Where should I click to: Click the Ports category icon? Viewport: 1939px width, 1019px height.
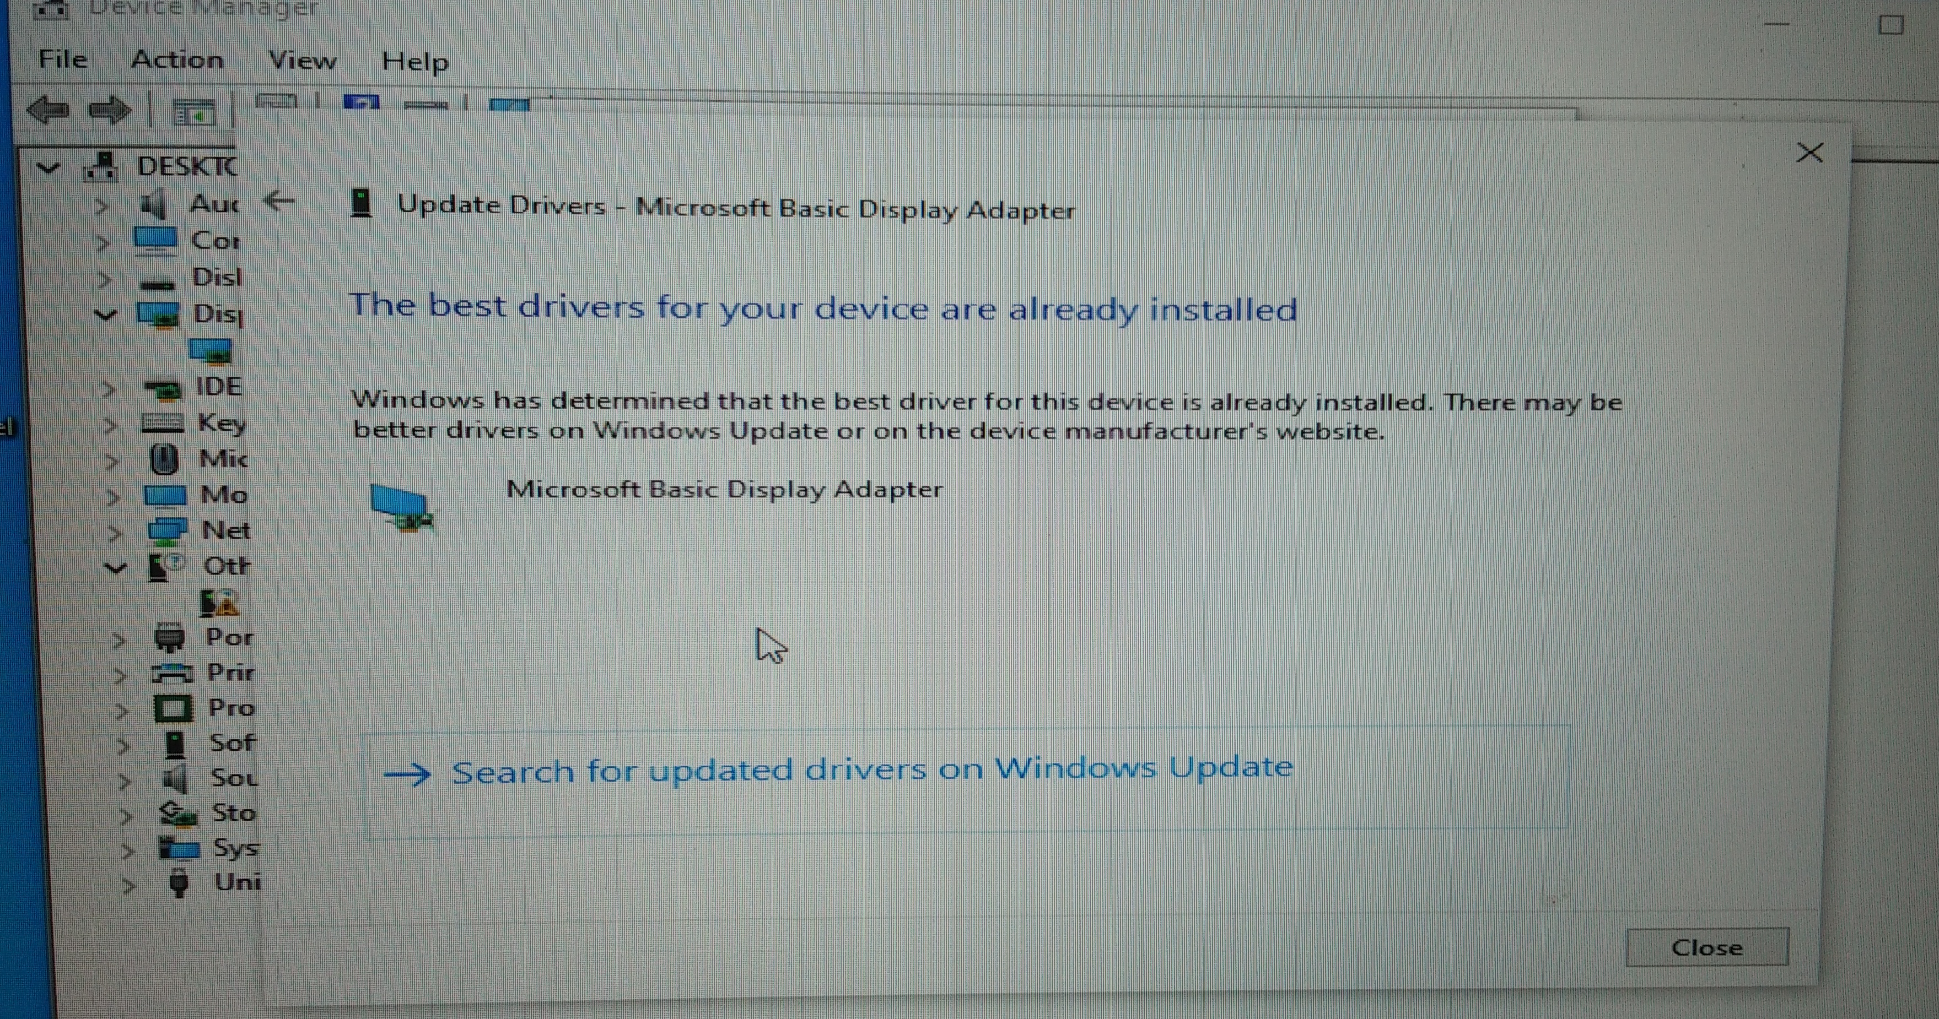[169, 638]
